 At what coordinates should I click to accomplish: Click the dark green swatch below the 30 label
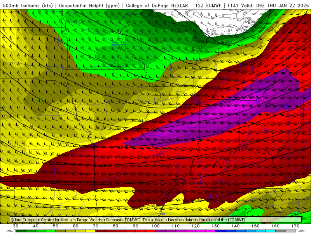click(21, 231)
